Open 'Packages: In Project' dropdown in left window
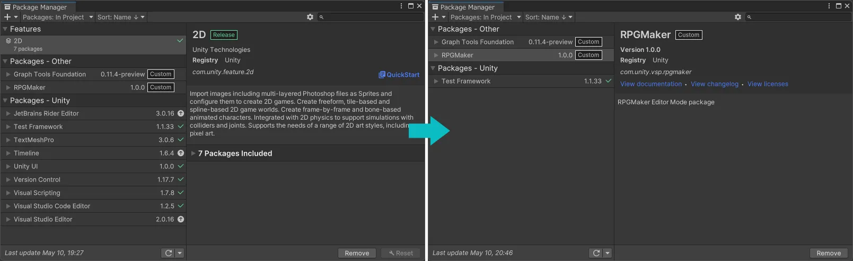853x261 pixels. tap(58, 17)
